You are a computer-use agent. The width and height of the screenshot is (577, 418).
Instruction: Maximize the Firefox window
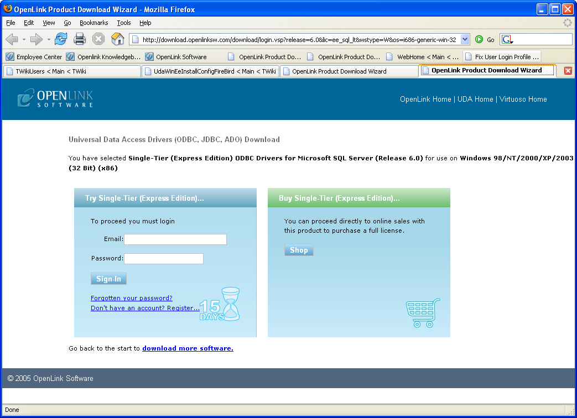pos(555,9)
